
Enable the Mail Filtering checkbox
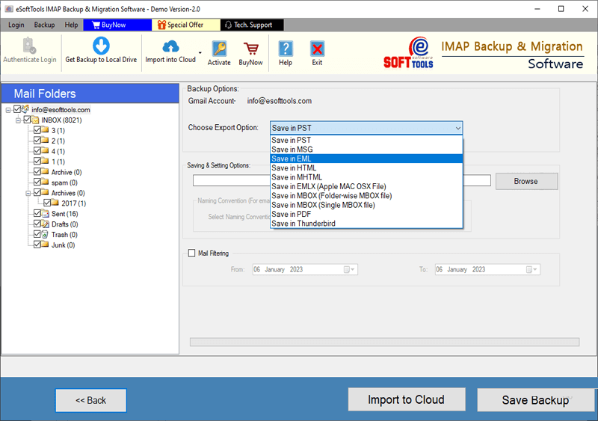[x=192, y=253]
